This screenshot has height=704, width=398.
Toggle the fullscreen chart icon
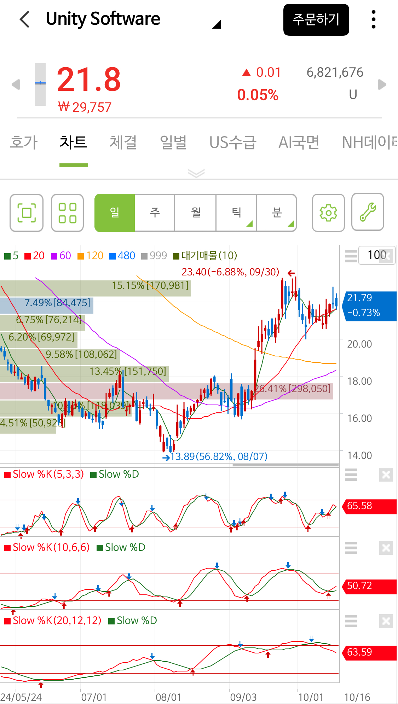point(27,213)
